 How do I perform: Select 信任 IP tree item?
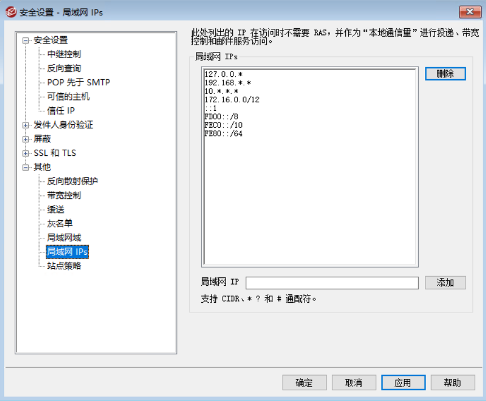pos(61,111)
